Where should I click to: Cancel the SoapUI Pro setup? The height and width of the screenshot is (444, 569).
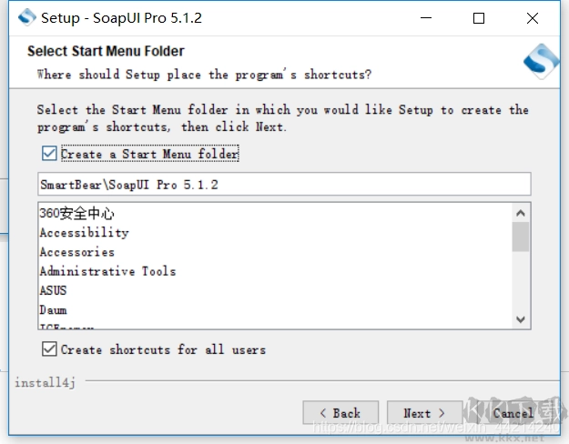513,413
